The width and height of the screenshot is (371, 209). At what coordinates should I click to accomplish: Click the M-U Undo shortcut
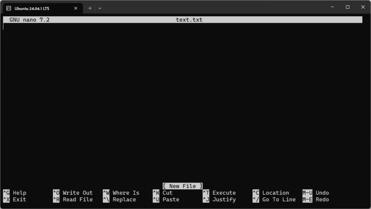click(x=316, y=193)
